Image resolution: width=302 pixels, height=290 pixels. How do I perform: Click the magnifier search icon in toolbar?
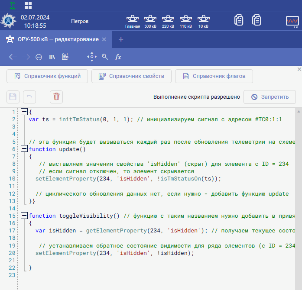[105, 57]
